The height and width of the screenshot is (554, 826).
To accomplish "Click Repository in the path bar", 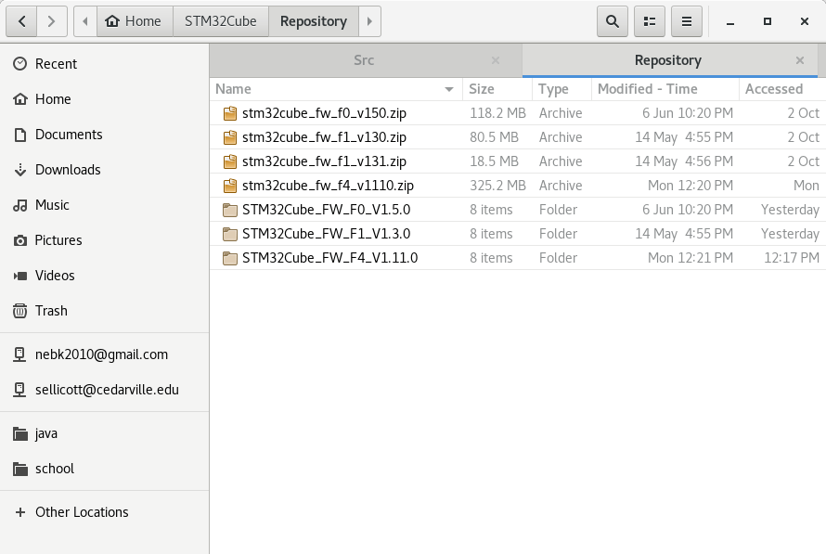I will point(314,21).
